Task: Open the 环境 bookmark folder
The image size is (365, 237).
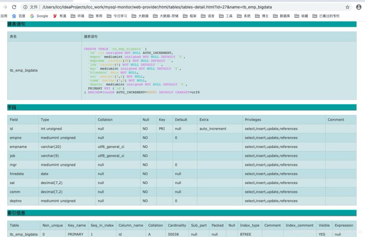Action: pyautogui.click(x=77, y=16)
